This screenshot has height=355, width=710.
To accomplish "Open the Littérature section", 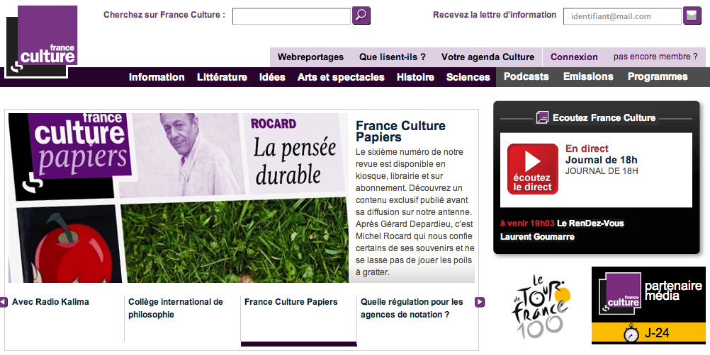I will 222,77.
